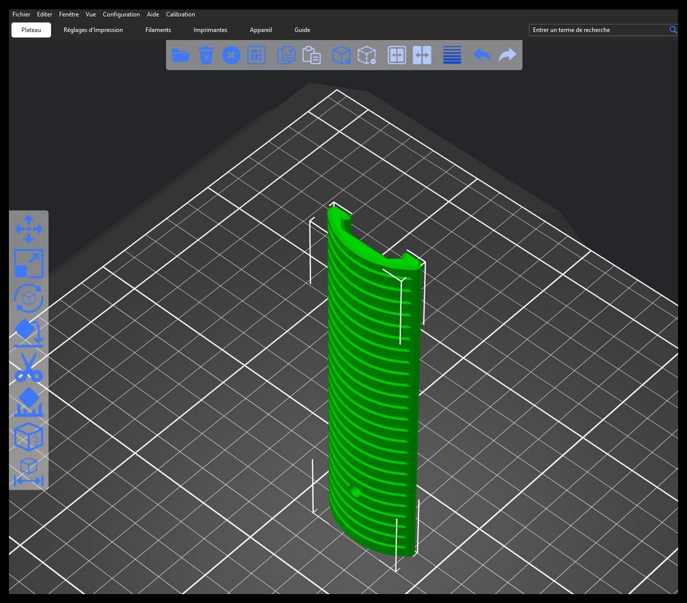Arrange objects with the grid icon
Image resolution: width=687 pixels, height=603 pixels.
coord(256,55)
